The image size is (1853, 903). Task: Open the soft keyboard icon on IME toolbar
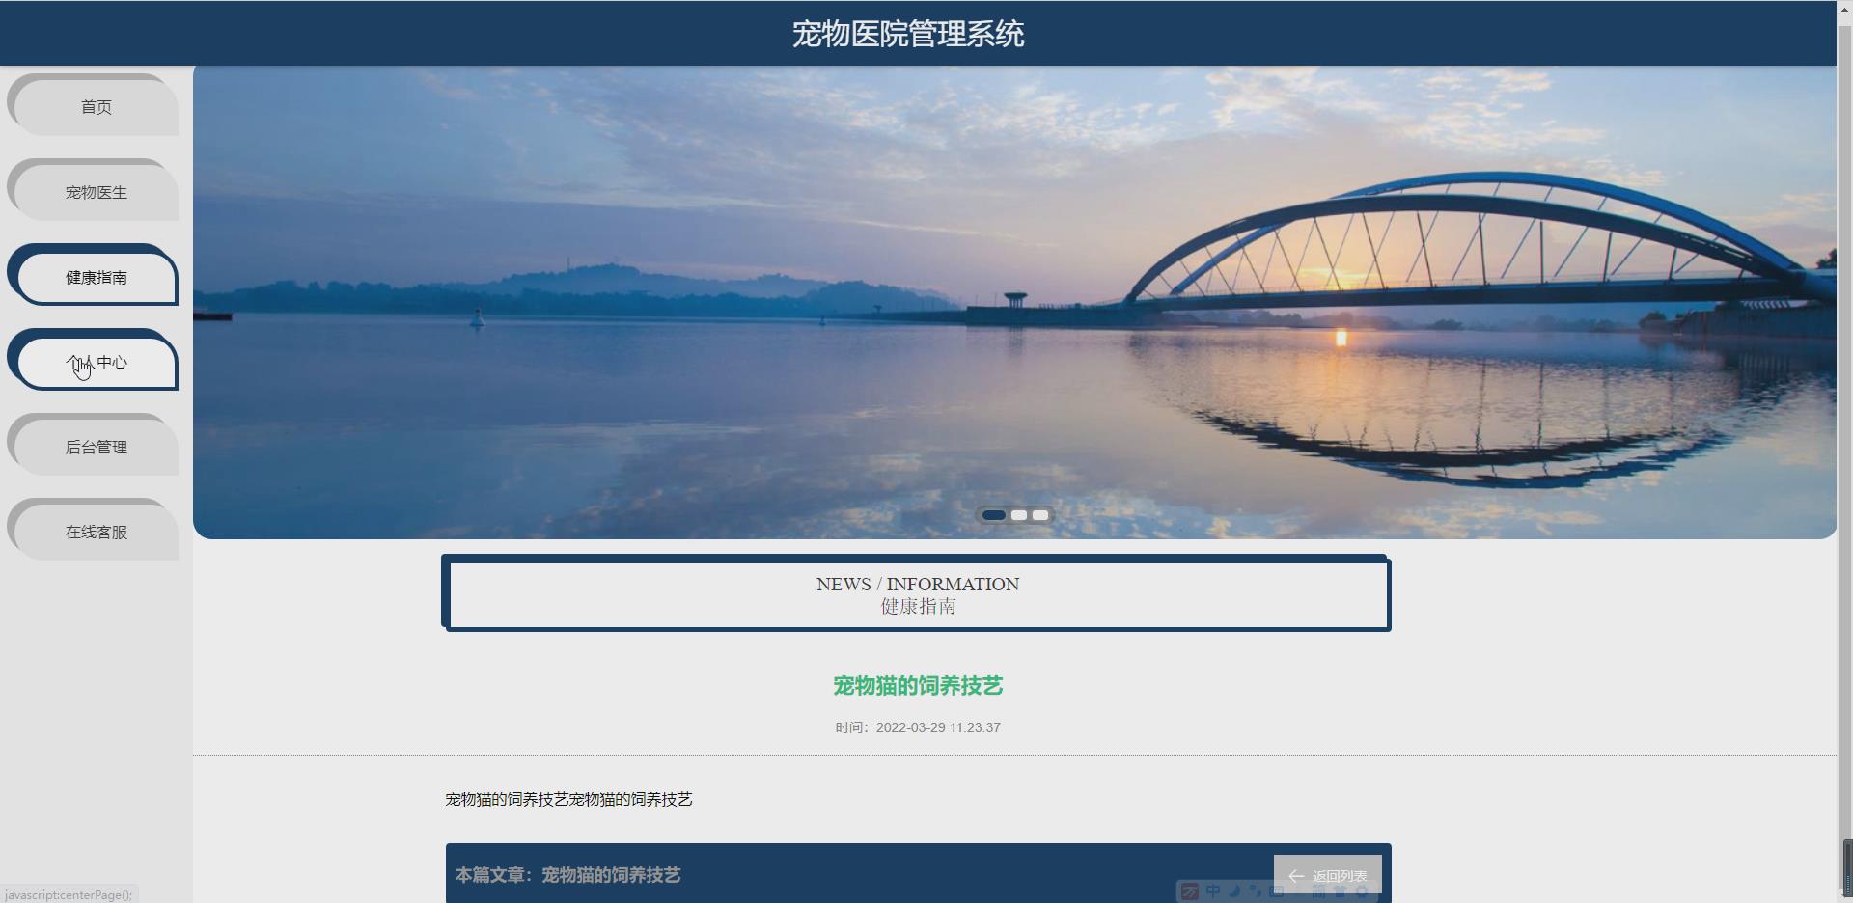(x=1276, y=890)
